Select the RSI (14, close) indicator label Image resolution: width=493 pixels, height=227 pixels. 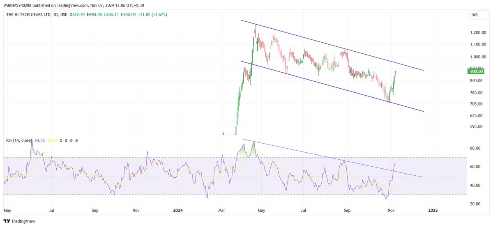[x=19, y=140]
